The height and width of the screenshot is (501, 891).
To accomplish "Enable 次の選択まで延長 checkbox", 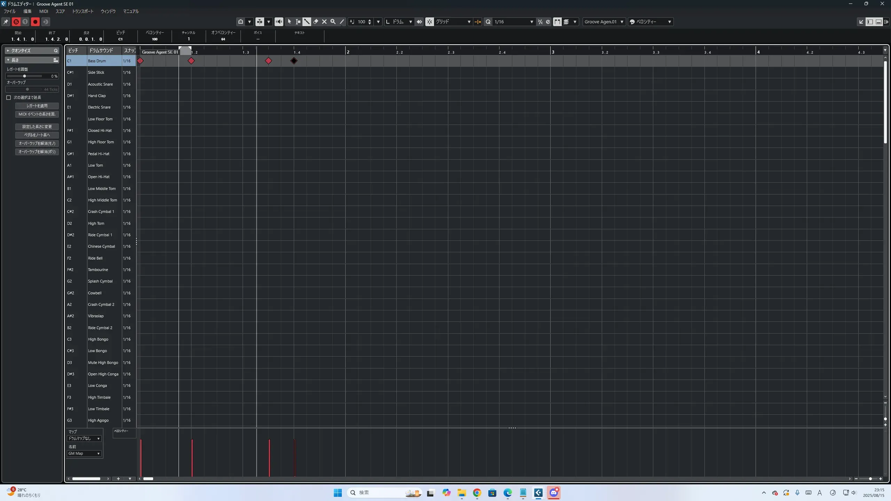I will point(9,97).
